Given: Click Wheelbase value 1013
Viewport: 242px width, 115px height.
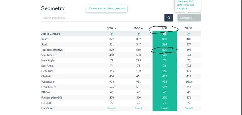Looking at the screenshot, I should [189, 82].
